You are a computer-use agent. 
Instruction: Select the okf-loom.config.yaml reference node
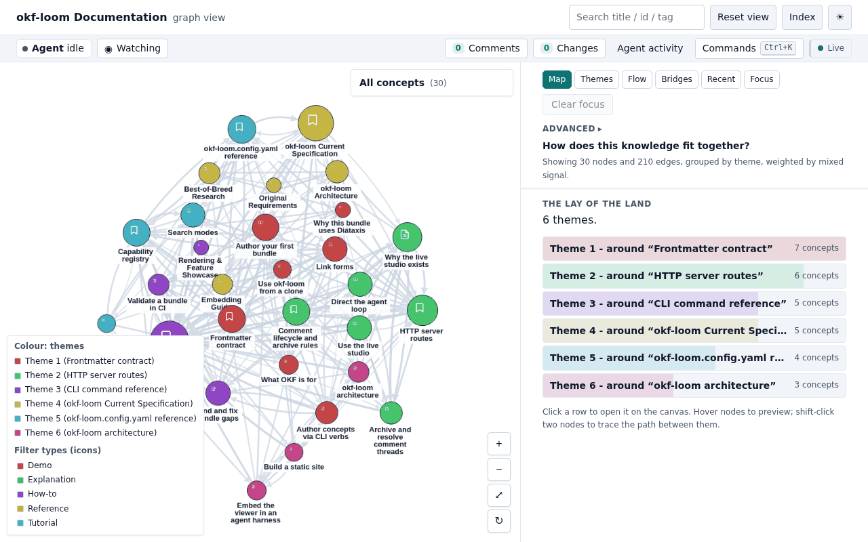point(241,129)
